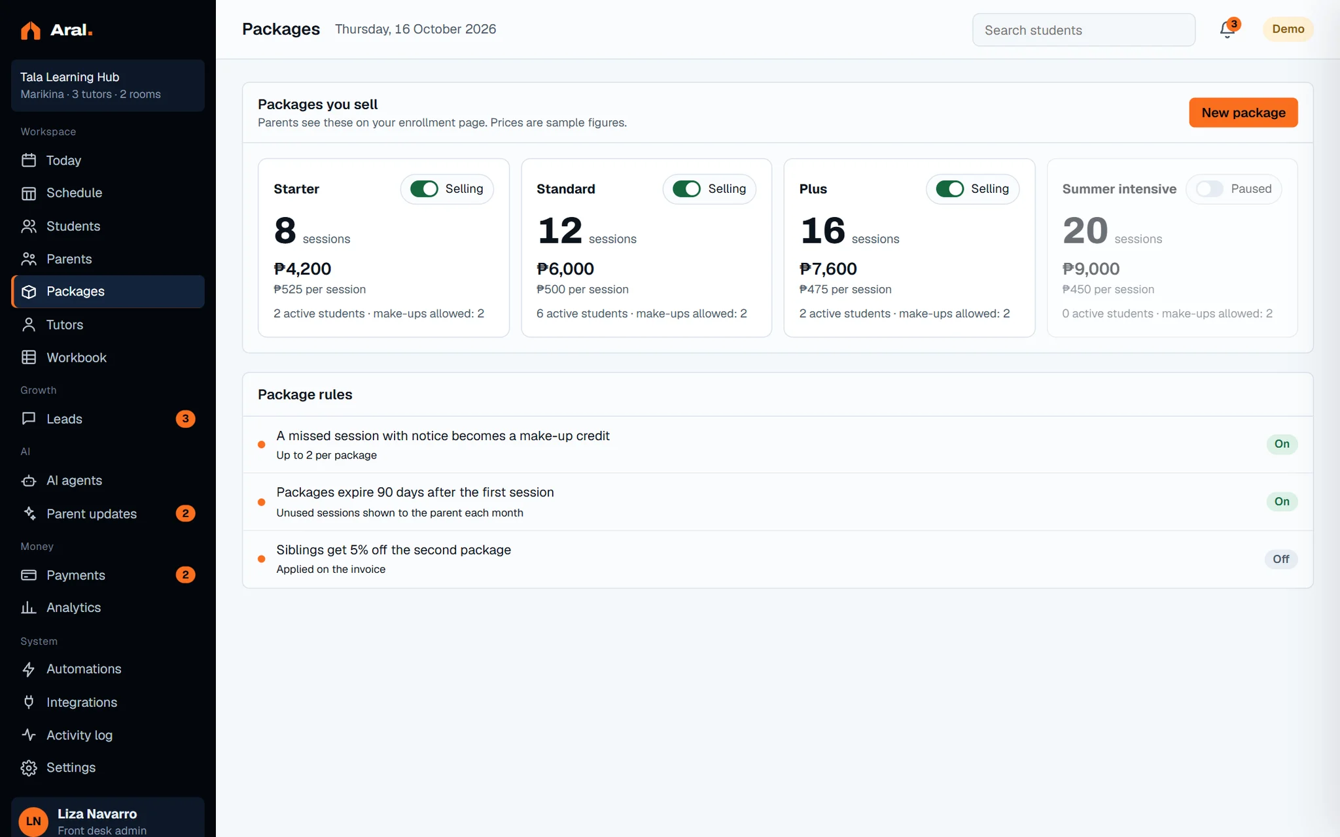Click the Packages box icon
Screen dimensions: 1340x837
click(x=29, y=292)
